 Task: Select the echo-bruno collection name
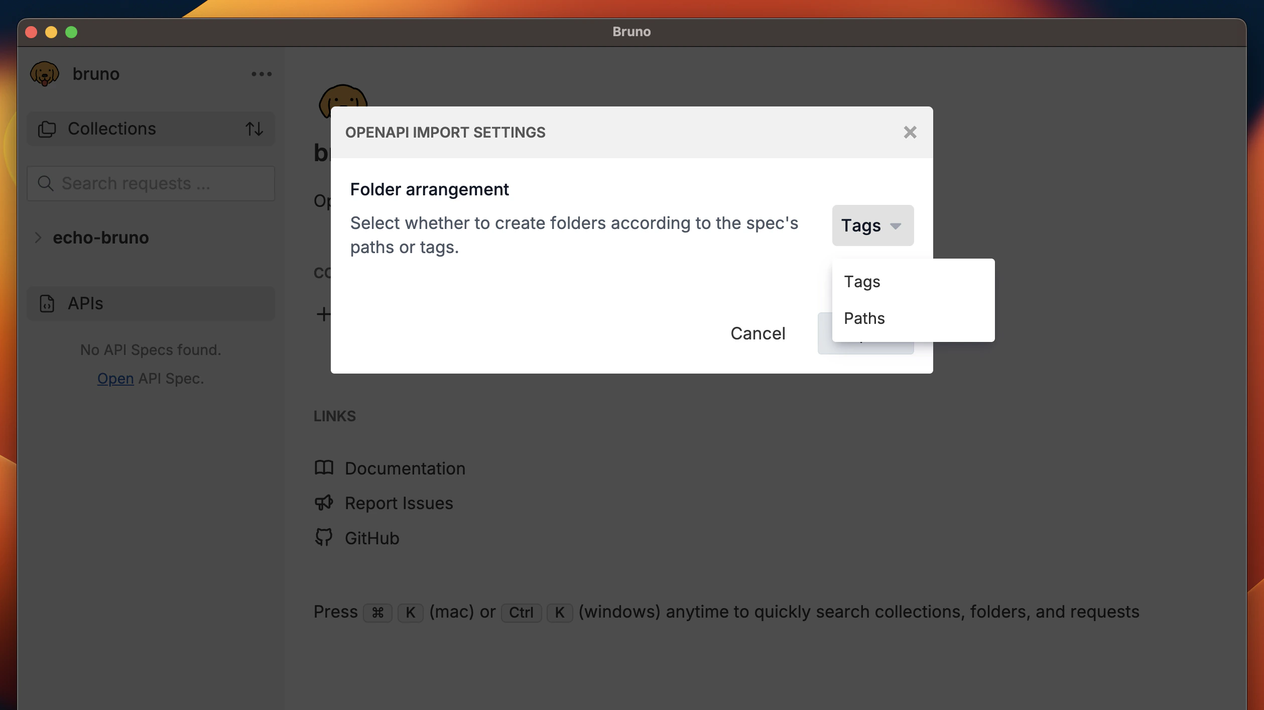100,238
